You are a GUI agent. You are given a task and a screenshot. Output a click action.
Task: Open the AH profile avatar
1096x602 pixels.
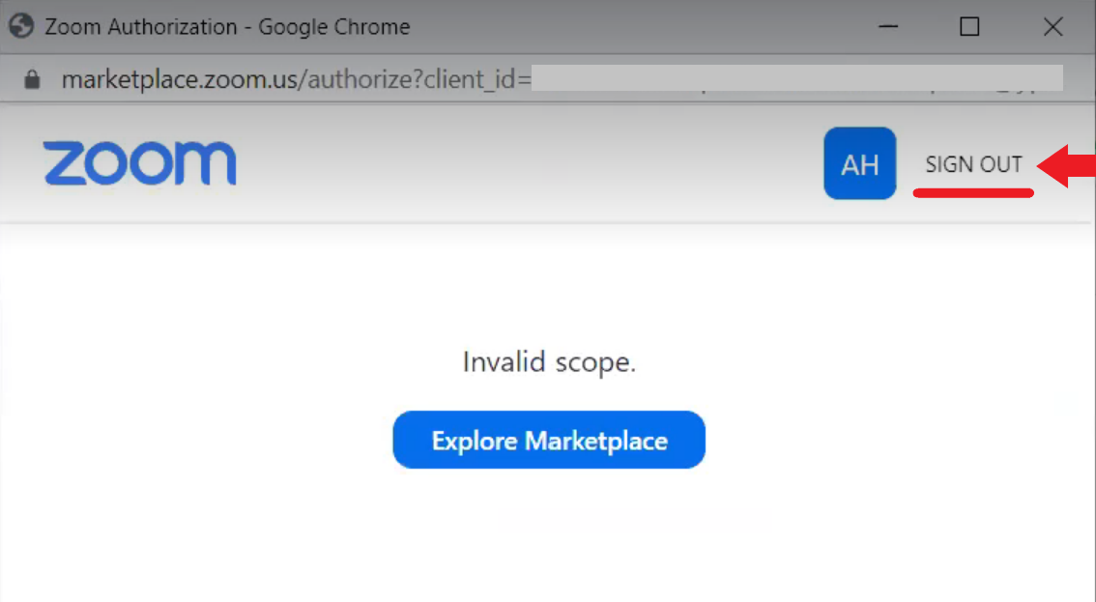tap(860, 163)
